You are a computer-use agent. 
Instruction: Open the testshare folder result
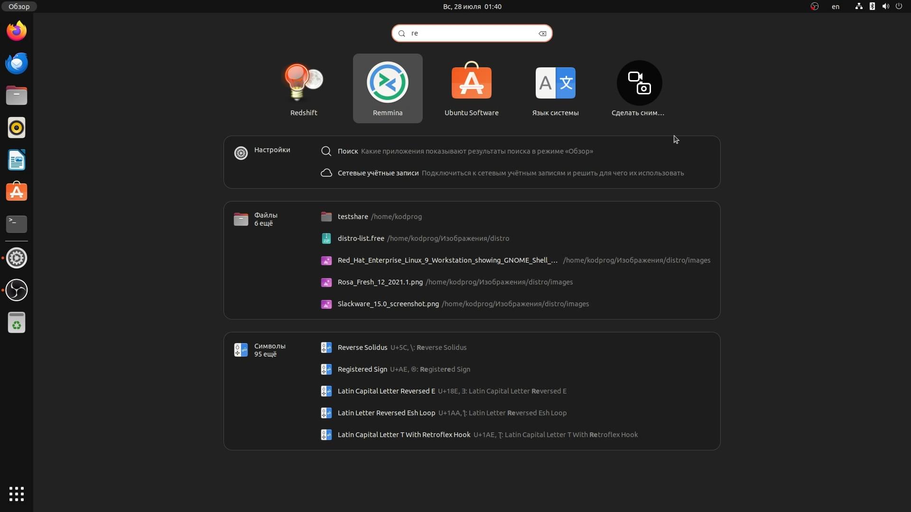[x=515, y=217]
